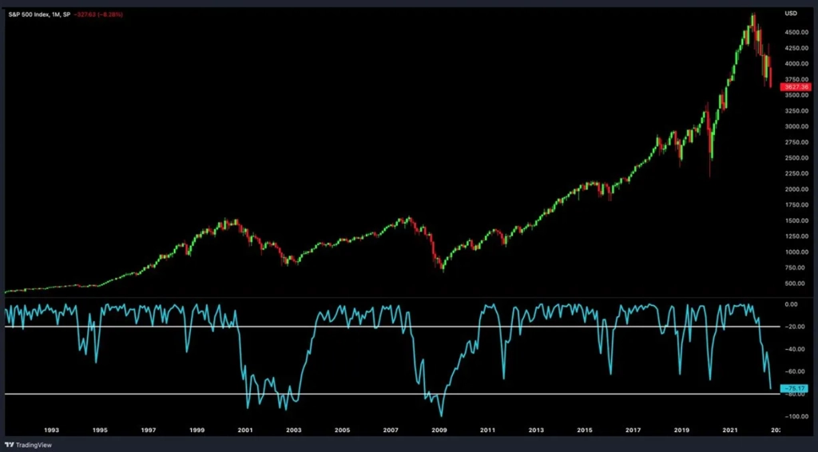The image size is (818, 452).
Task: Click the 1999 year on time axis
Action: [197, 430]
